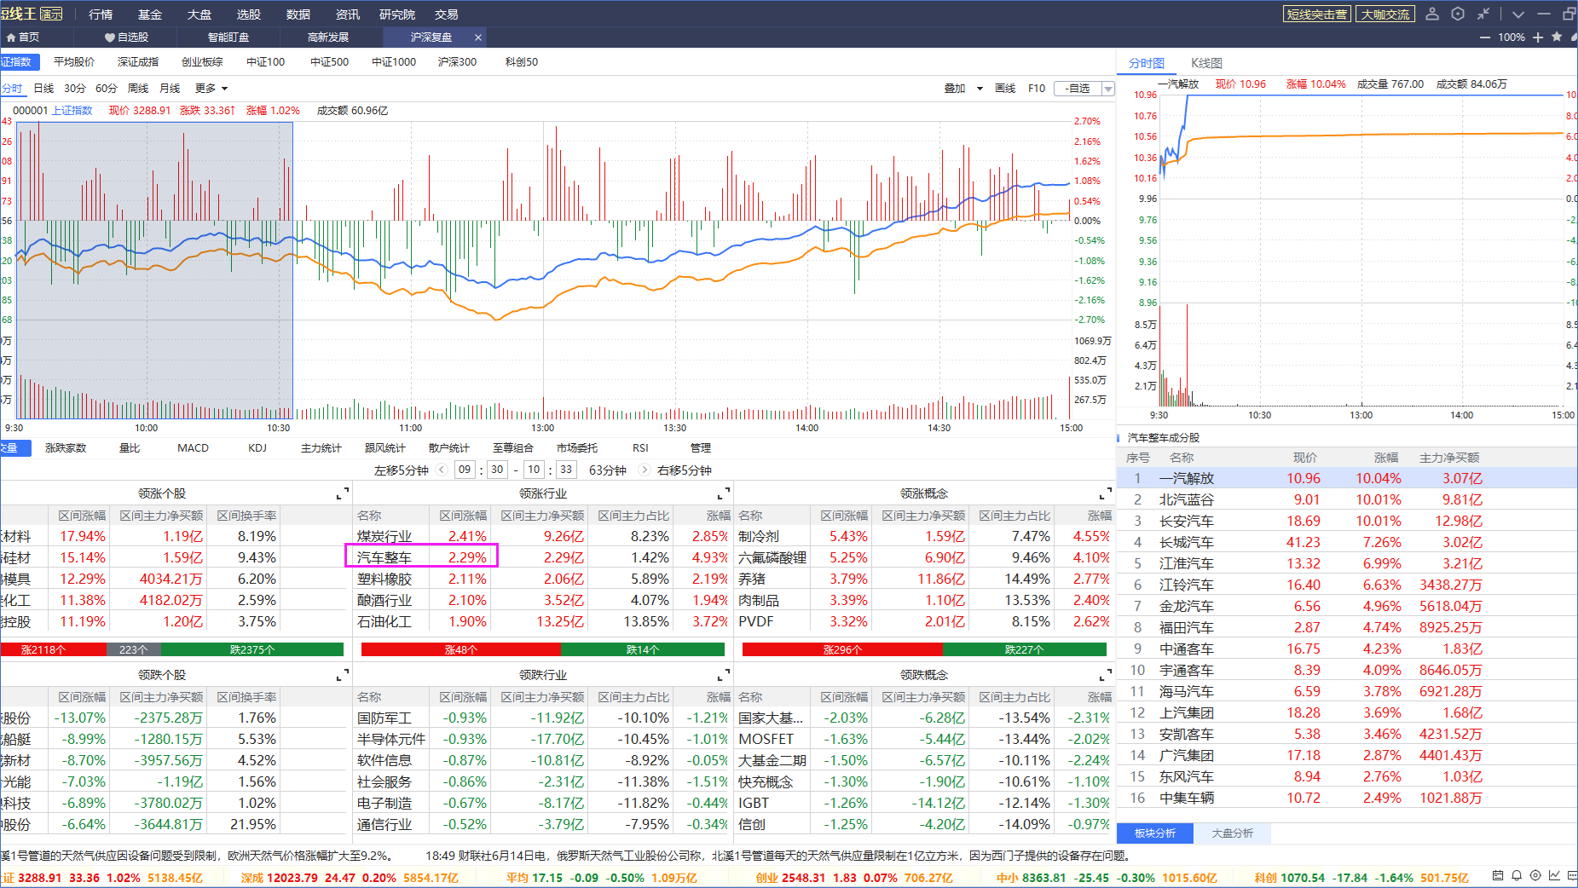
Task: Open the 研究院 menu
Action: click(397, 14)
